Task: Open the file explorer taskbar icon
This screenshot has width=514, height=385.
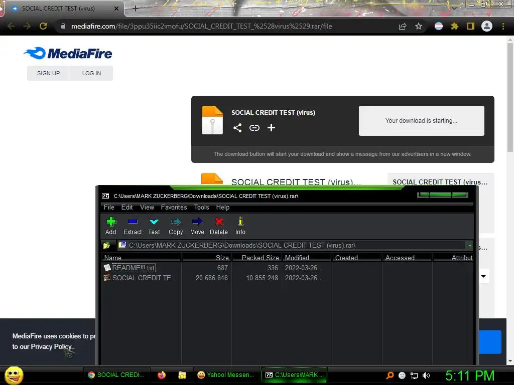Action: [182, 375]
